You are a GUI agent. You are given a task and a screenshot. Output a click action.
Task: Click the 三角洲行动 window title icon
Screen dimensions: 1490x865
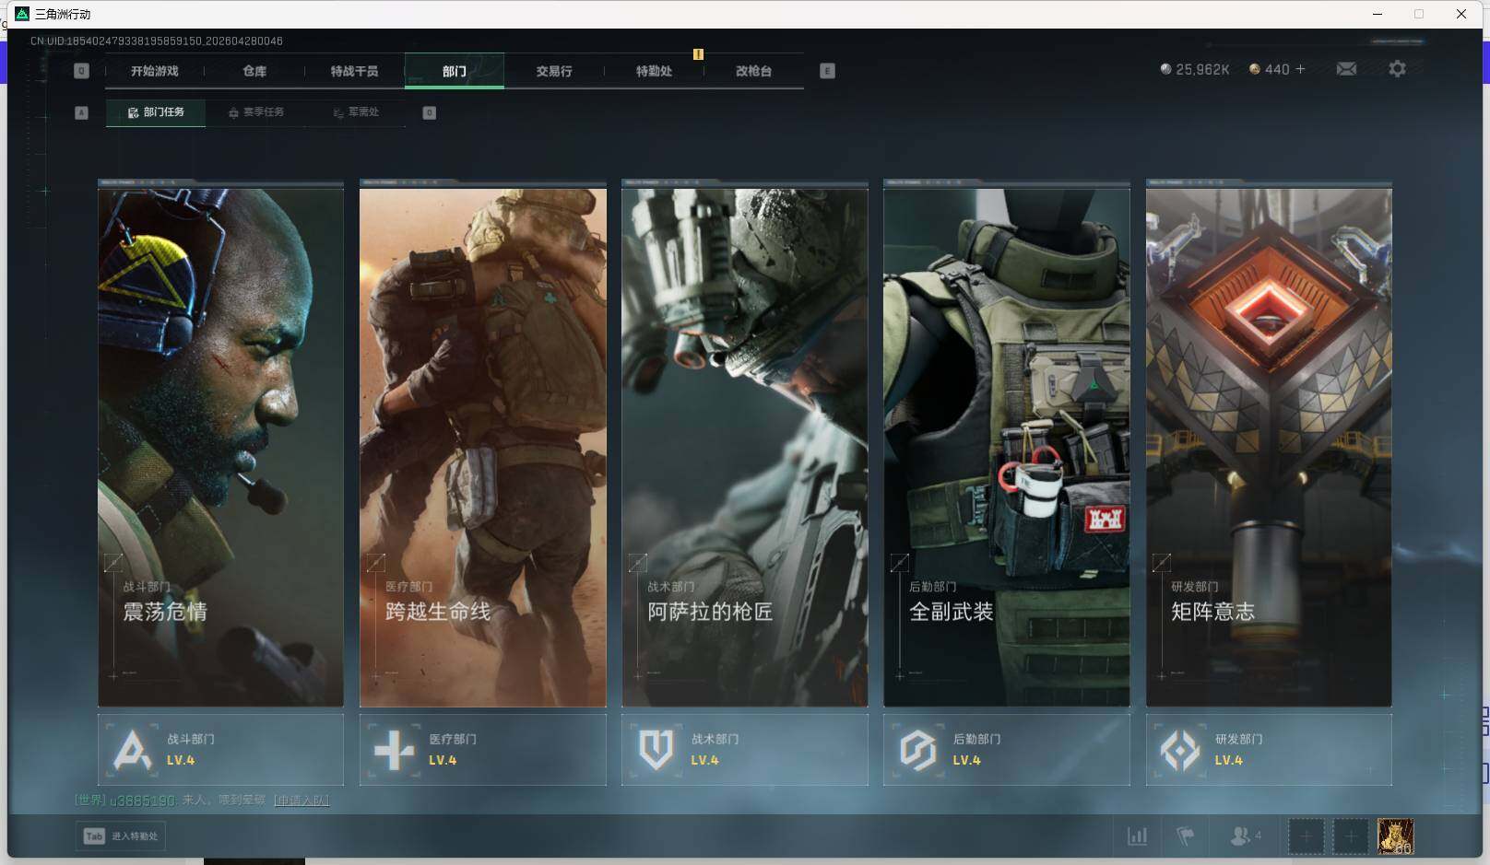(x=22, y=14)
